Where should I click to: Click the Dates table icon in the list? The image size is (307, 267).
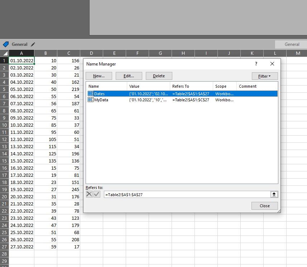tap(91, 93)
